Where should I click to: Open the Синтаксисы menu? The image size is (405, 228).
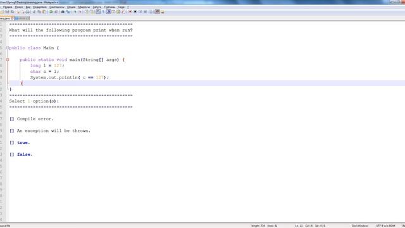pyautogui.click(x=56, y=7)
